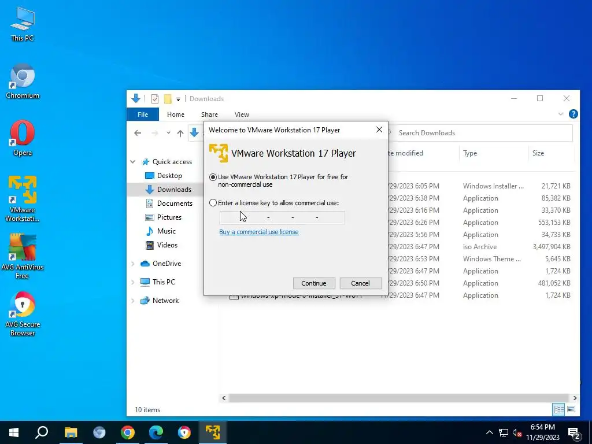The width and height of the screenshot is (592, 444).
Task: Open taskbar search
Action: click(42, 432)
